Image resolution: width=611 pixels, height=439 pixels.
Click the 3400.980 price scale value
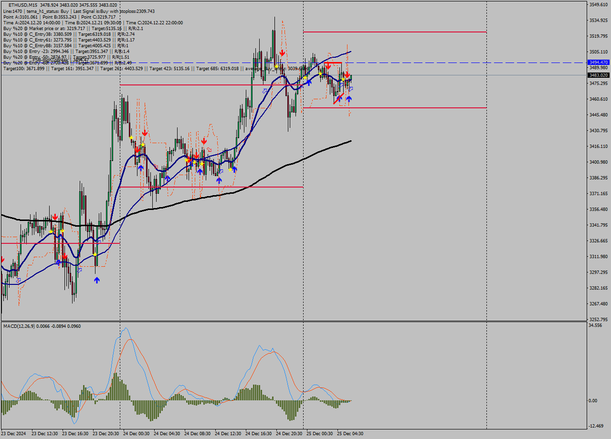599,162
